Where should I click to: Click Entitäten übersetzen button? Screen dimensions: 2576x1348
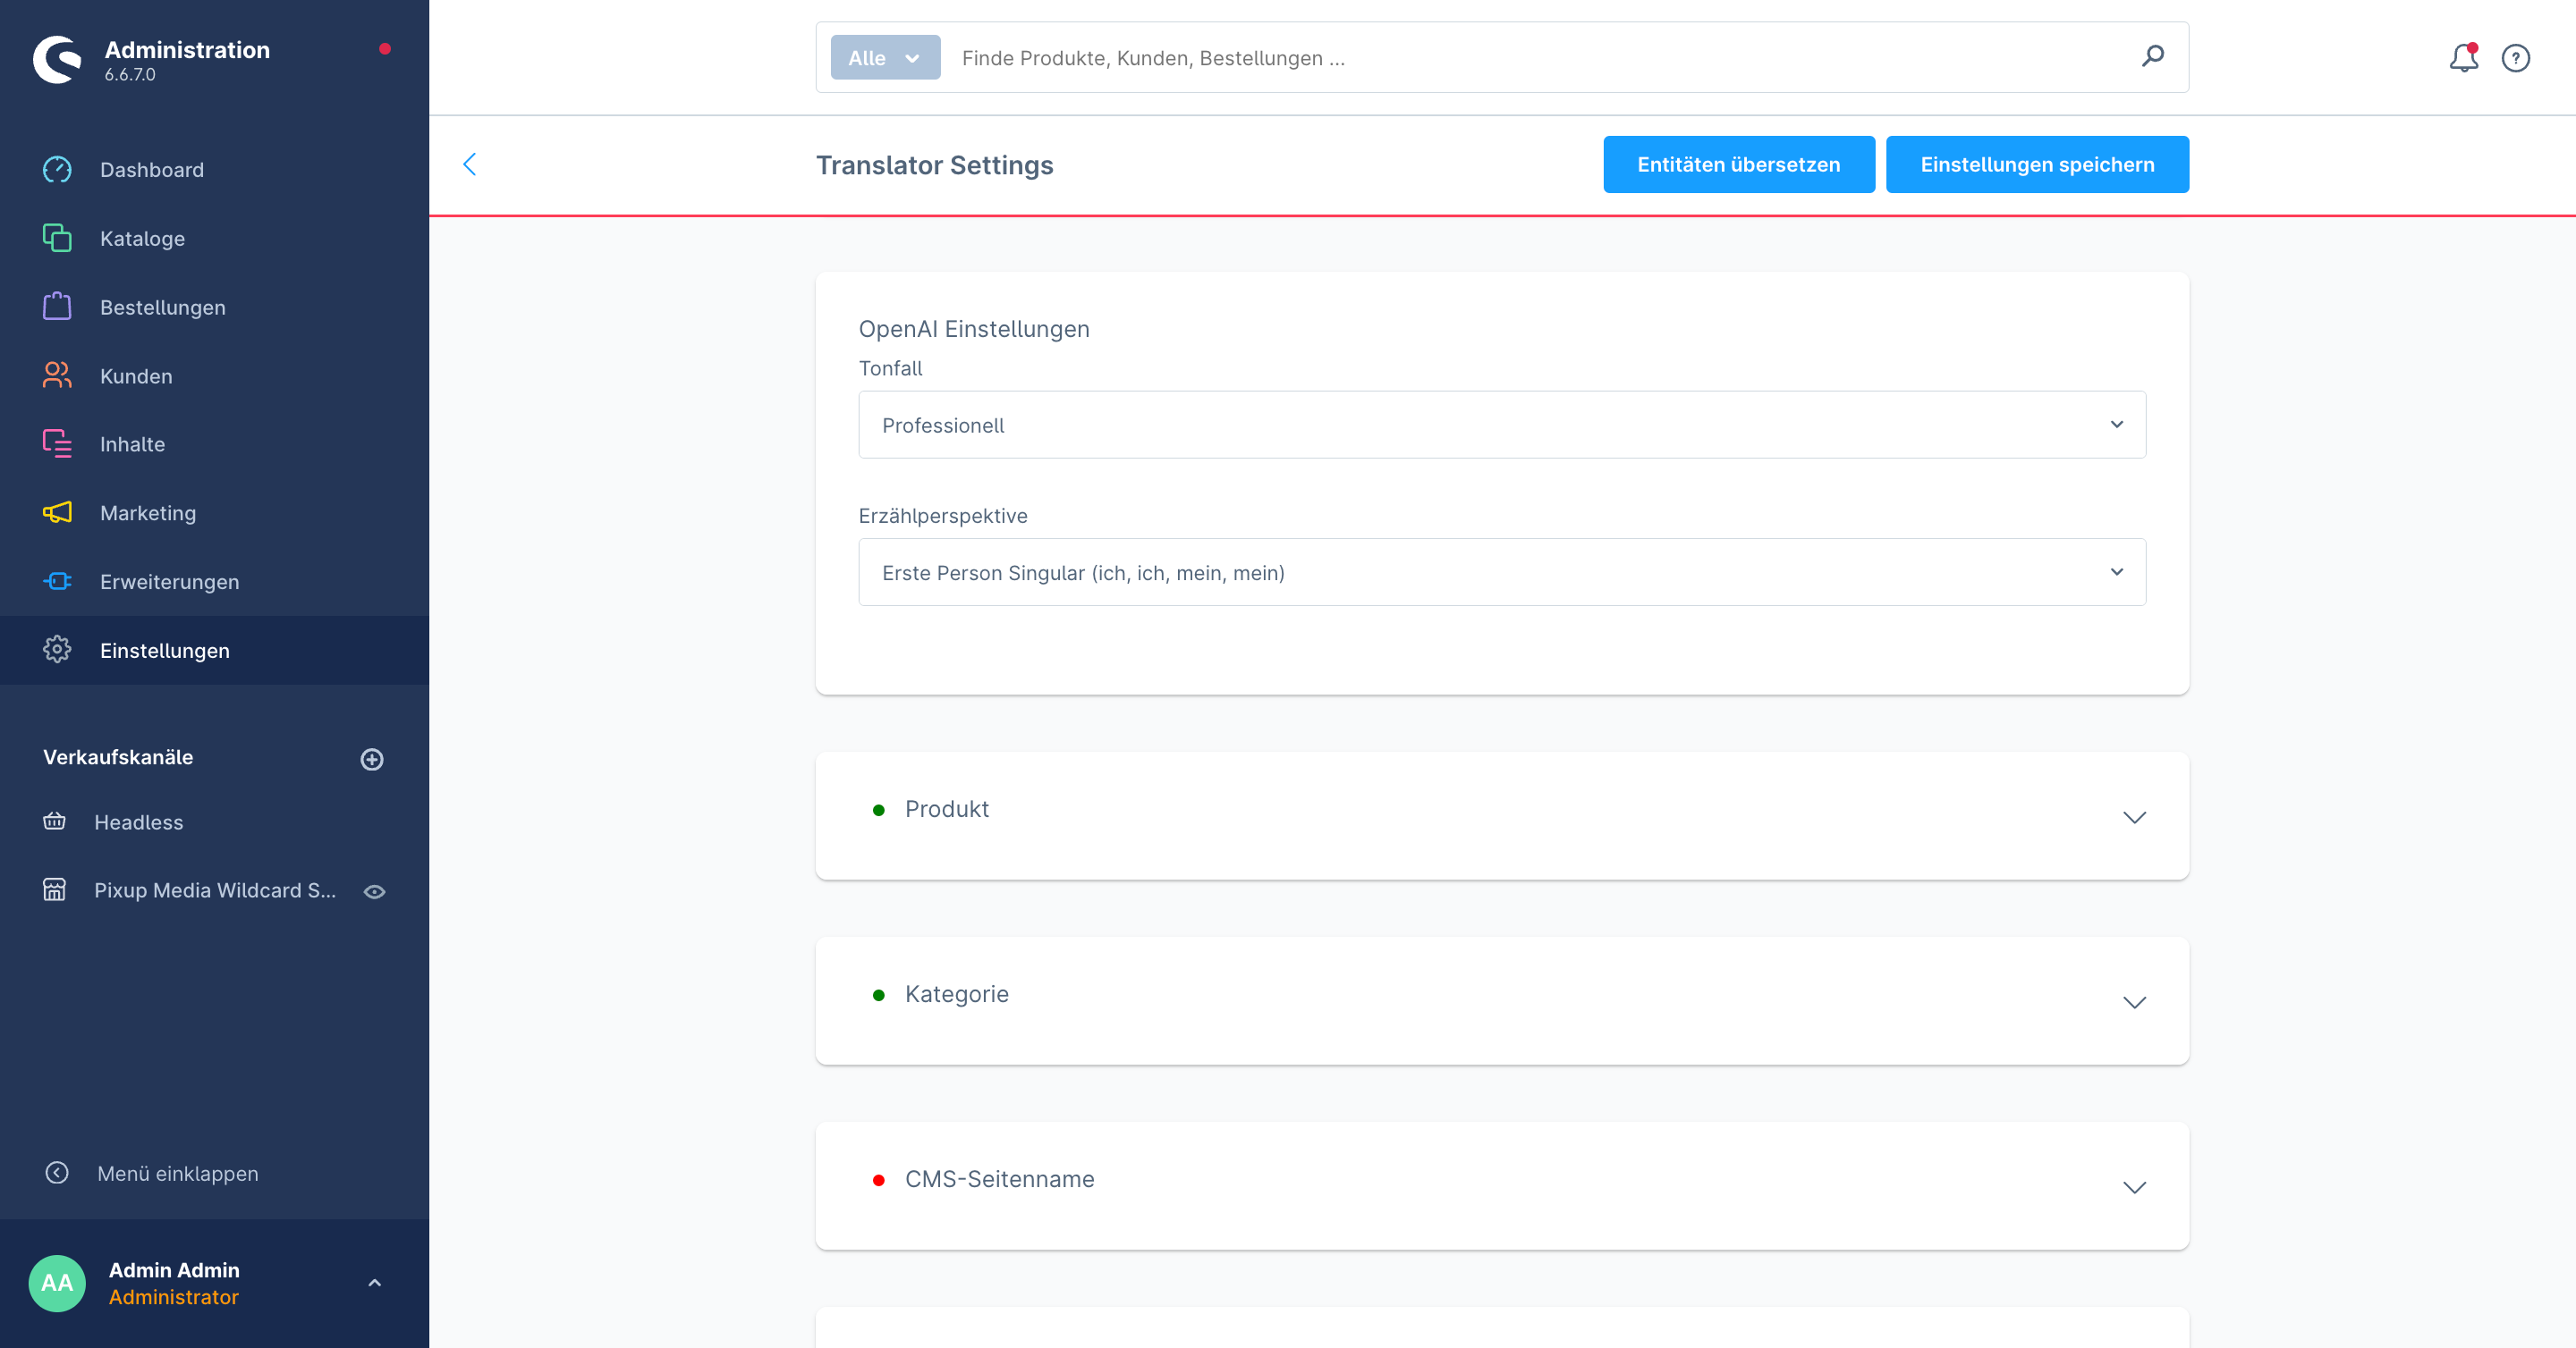click(1738, 164)
